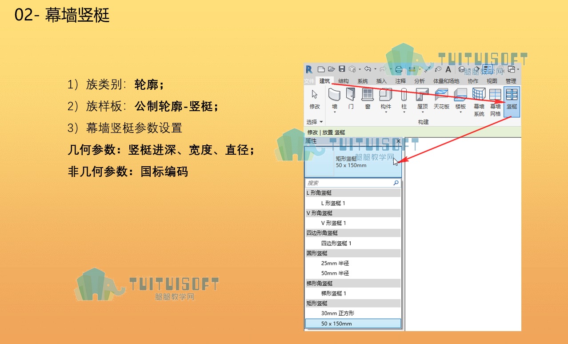The image size is (568, 344).
Task: Select the 幕墙系统 (Curtain System) tool
Action: tap(479, 102)
